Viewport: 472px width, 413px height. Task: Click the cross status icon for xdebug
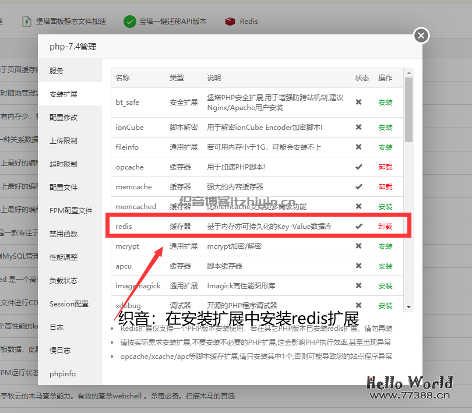358,305
